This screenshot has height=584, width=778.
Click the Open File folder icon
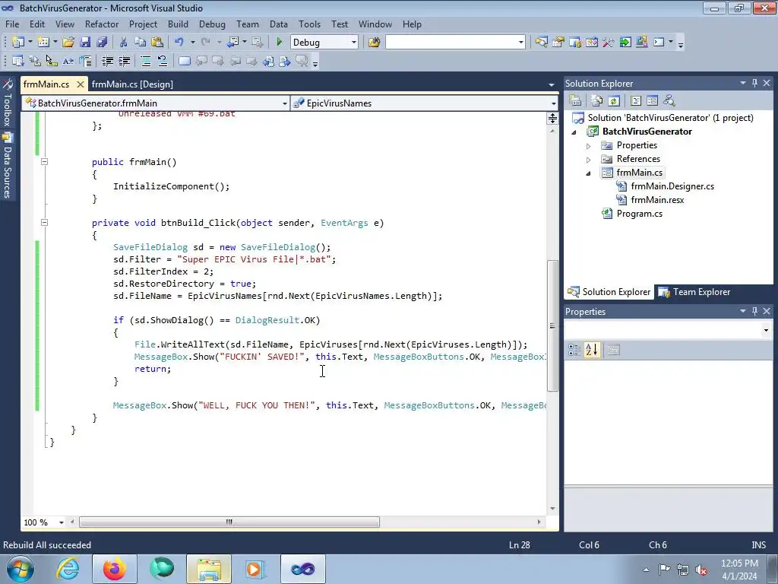coord(68,43)
